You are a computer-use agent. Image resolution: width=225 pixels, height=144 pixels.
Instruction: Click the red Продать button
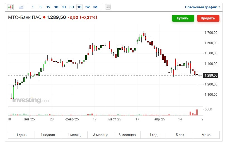pos(208,18)
